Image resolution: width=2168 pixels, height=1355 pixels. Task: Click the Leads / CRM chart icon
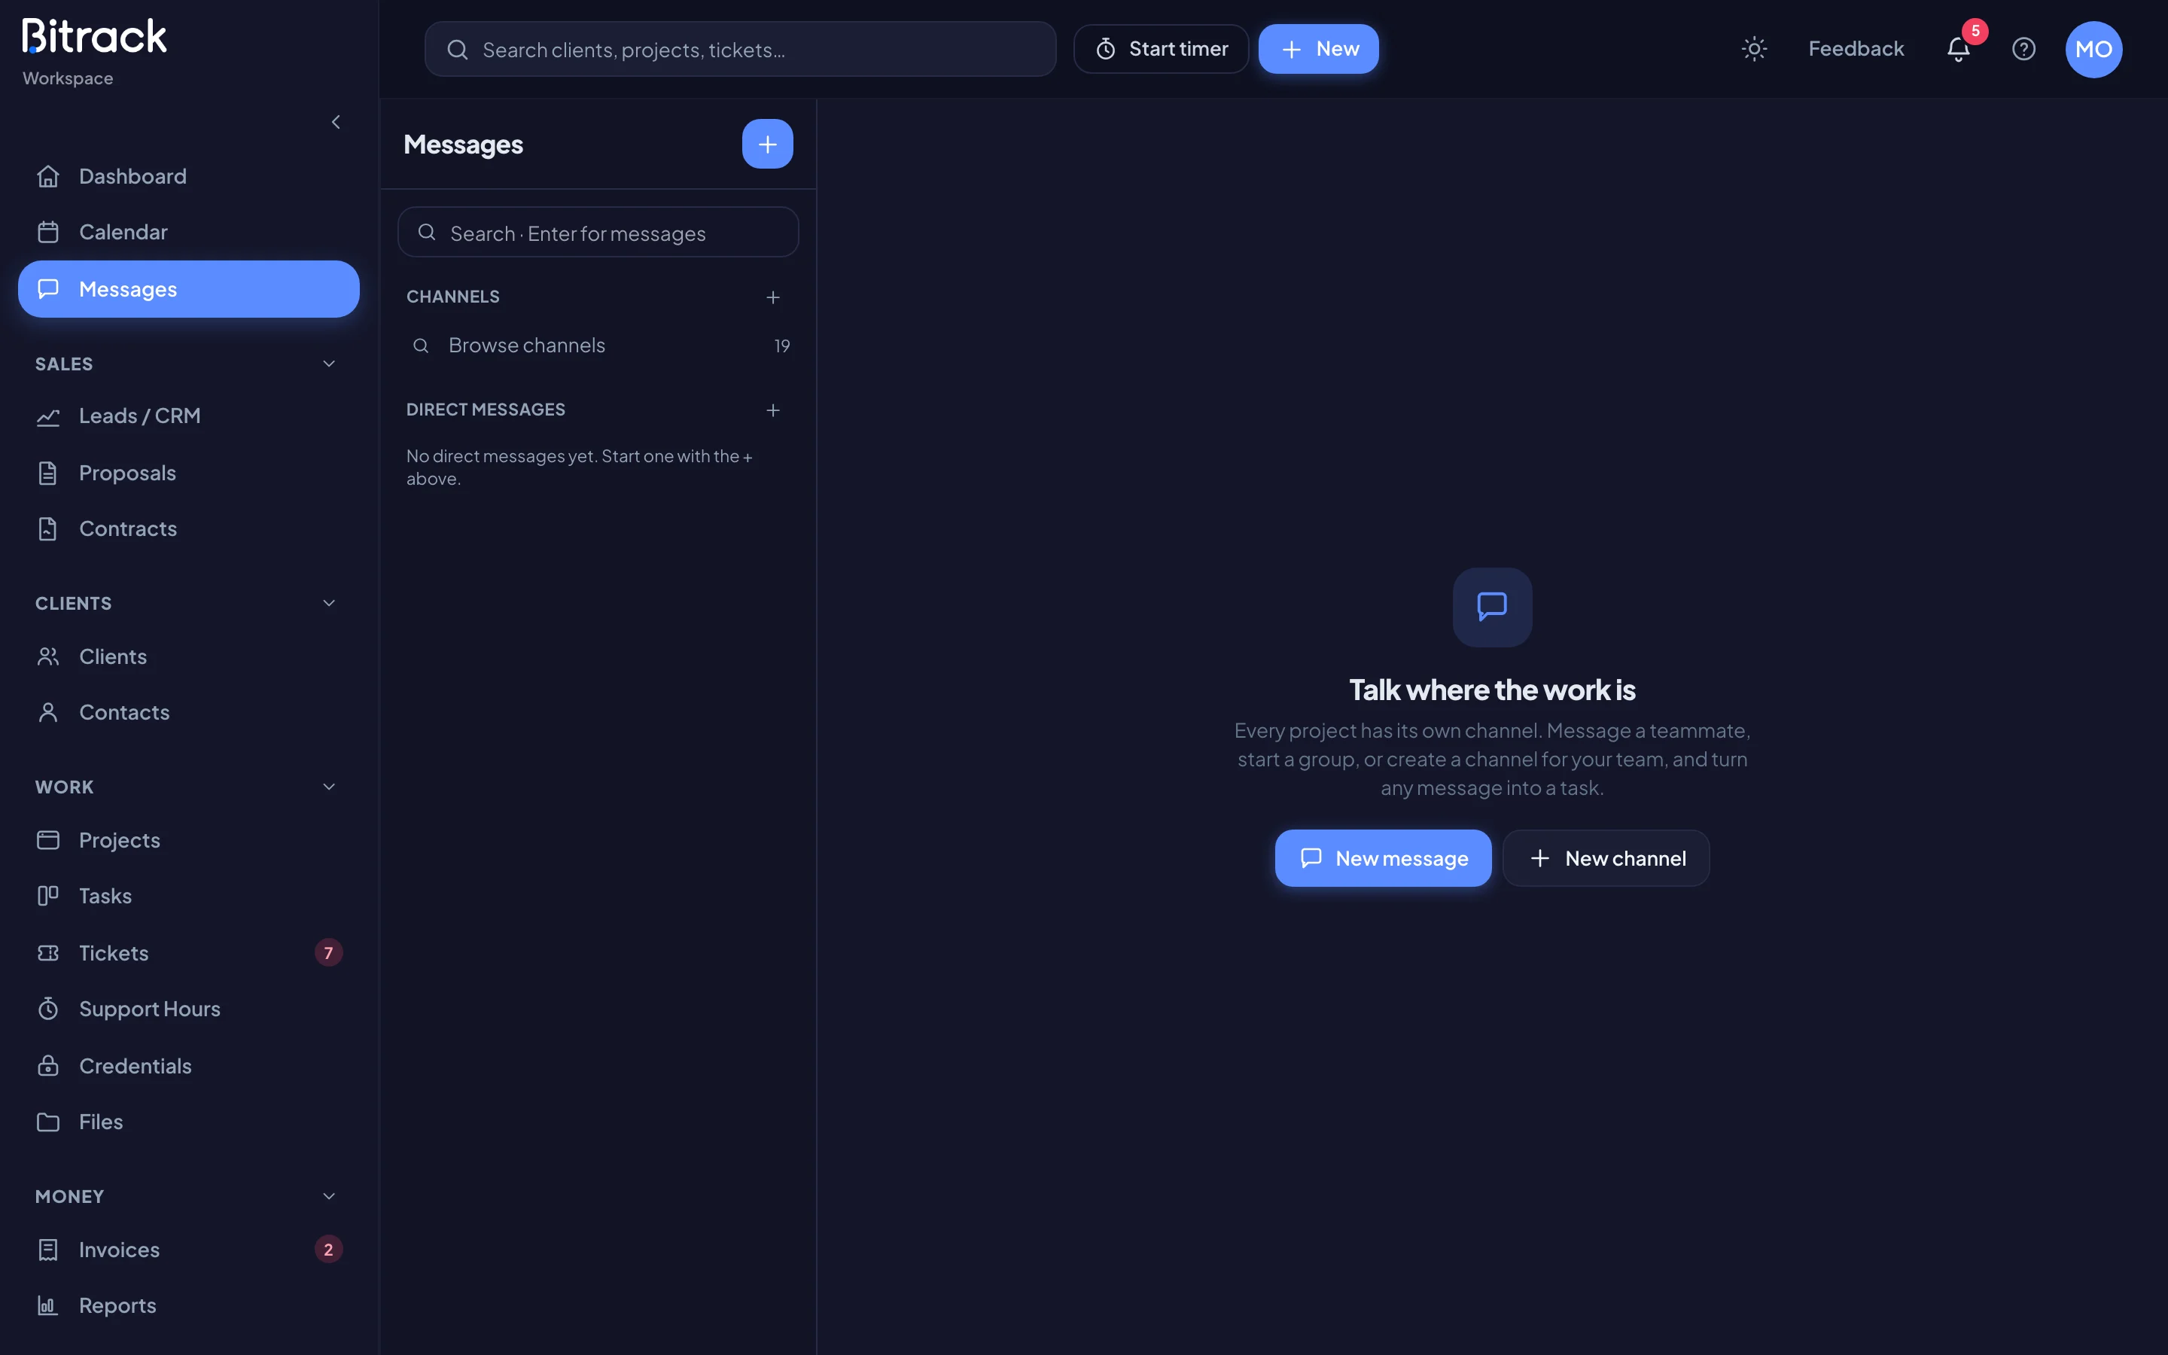pyautogui.click(x=48, y=417)
